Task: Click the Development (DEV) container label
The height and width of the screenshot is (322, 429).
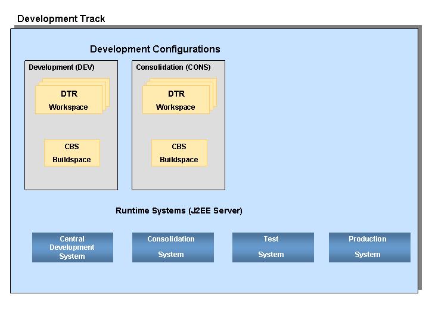Action: (61, 67)
